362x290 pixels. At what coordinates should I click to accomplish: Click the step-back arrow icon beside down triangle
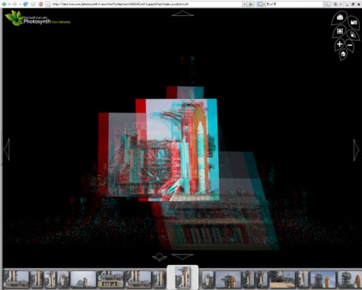point(159,258)
